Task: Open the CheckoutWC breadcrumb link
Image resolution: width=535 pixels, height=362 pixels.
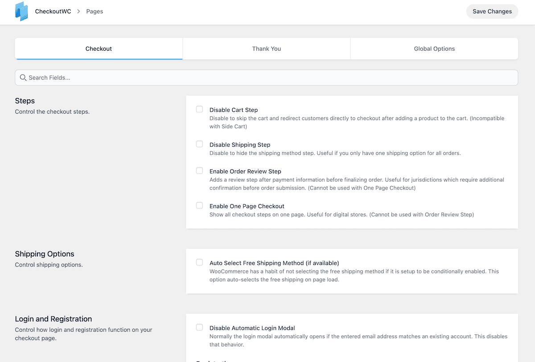Action: point(53,12)
